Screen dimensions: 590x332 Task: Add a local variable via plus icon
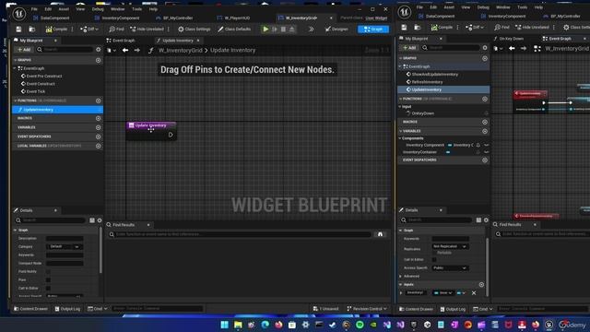coord(99,146)
